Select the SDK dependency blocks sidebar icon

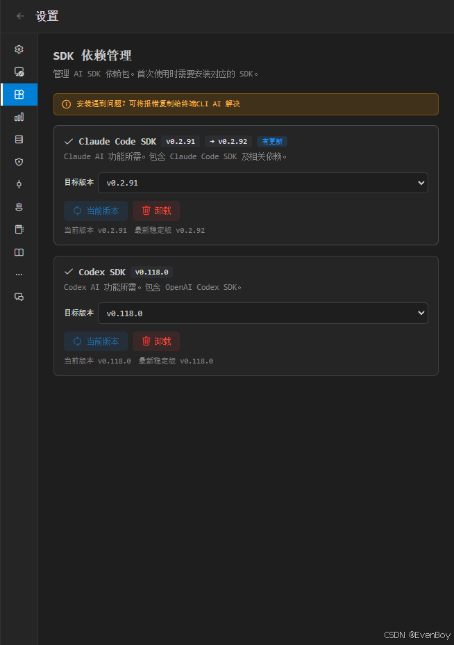19,95
